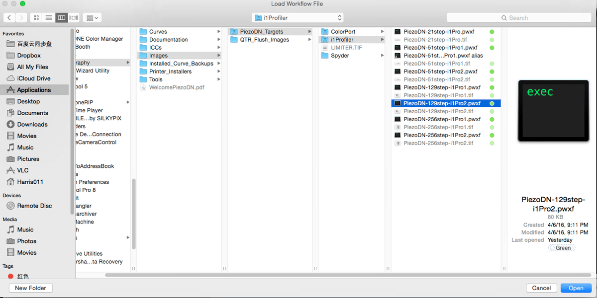Open the Documentation folder
Viewport: 597px width, 298px height.
[168, 40]
